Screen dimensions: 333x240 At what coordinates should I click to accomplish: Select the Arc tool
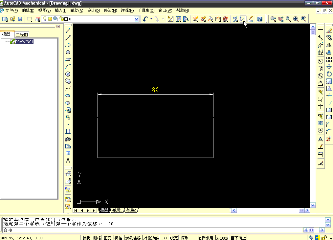[x=68, y=67]
